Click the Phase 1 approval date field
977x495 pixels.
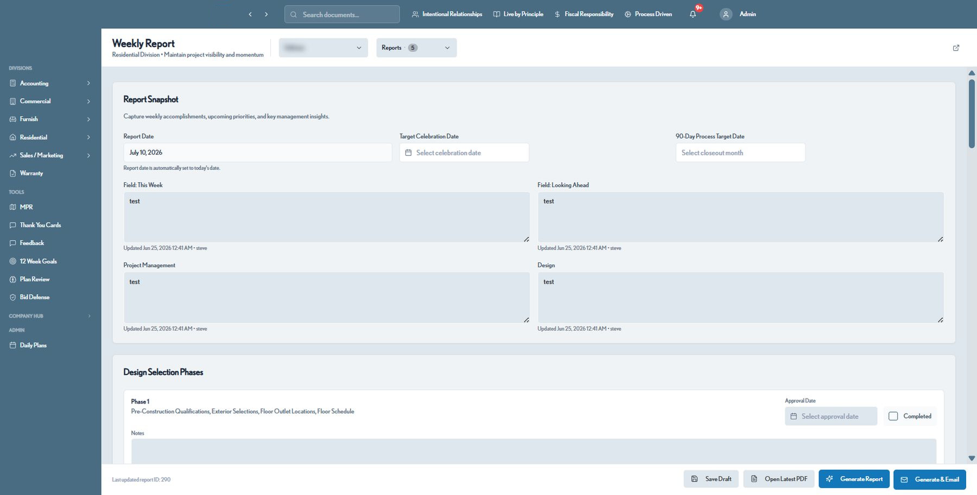point(831,416)
